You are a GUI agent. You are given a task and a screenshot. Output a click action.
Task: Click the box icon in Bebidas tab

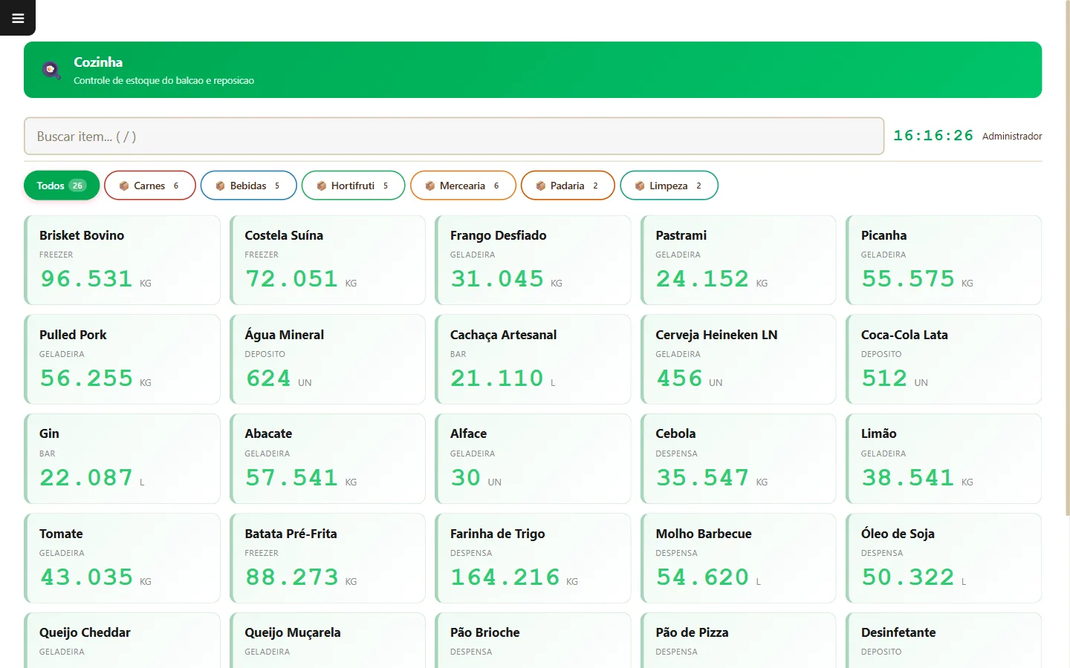[220, 186]
